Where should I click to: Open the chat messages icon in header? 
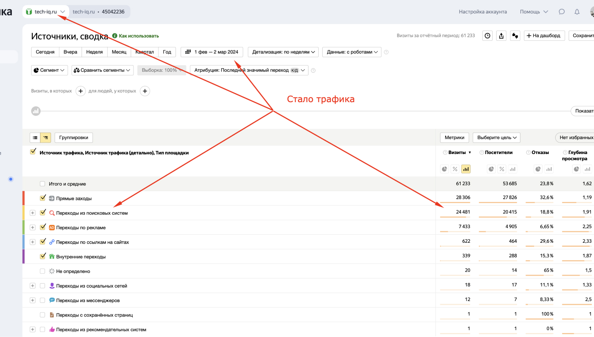(x=562, y=12)
